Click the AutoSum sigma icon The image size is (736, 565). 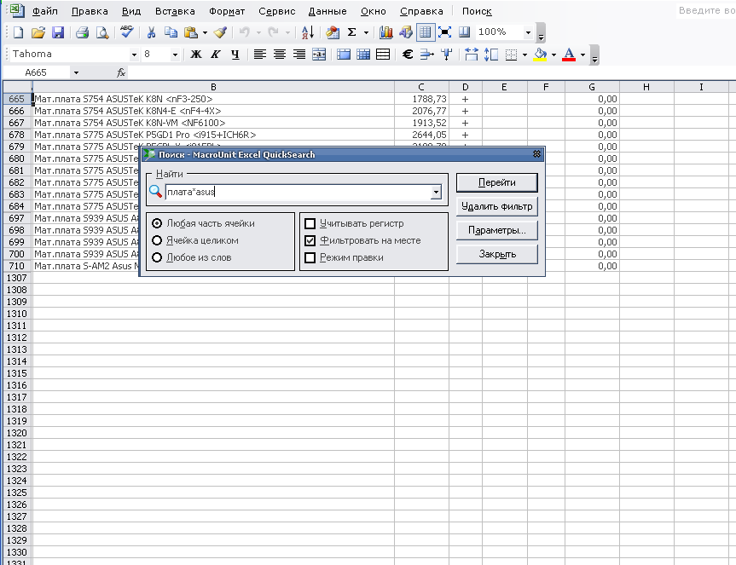click(x=351, y=32)
